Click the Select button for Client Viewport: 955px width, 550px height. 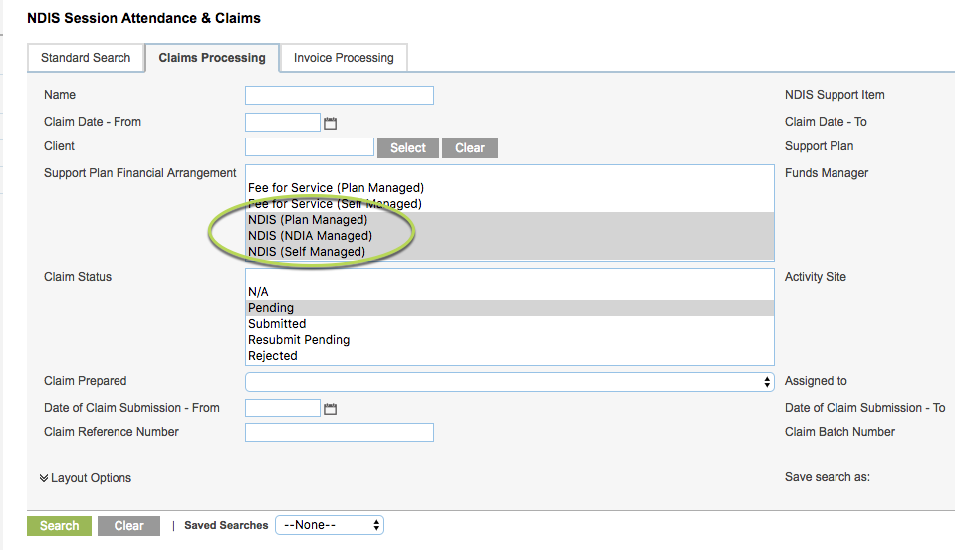[408, 148]
